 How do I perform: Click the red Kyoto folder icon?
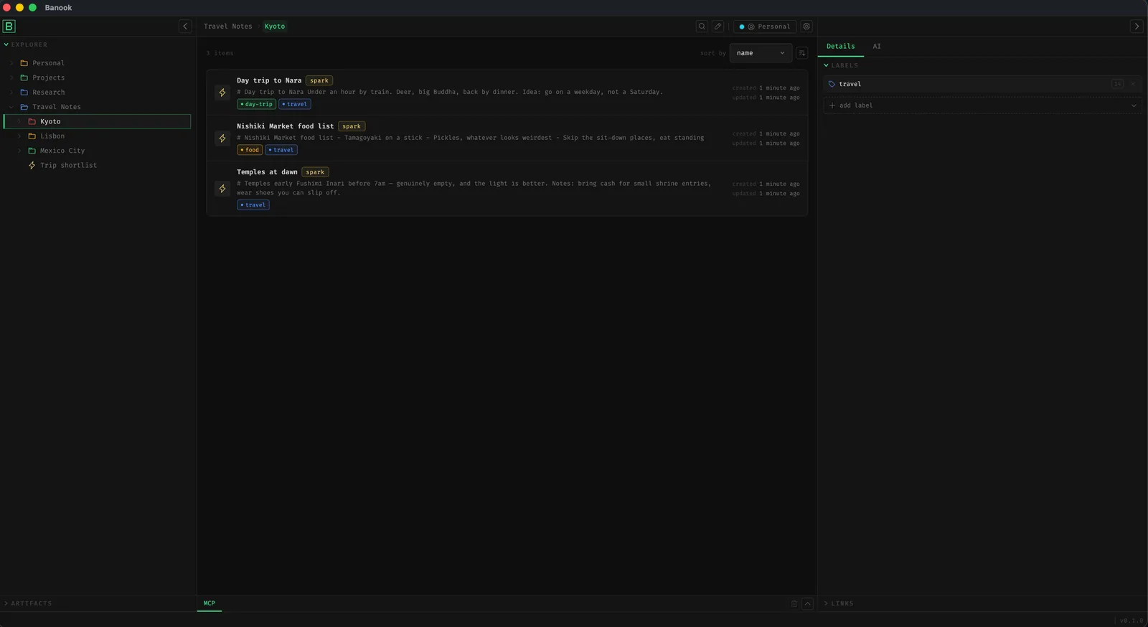[32, 122]
